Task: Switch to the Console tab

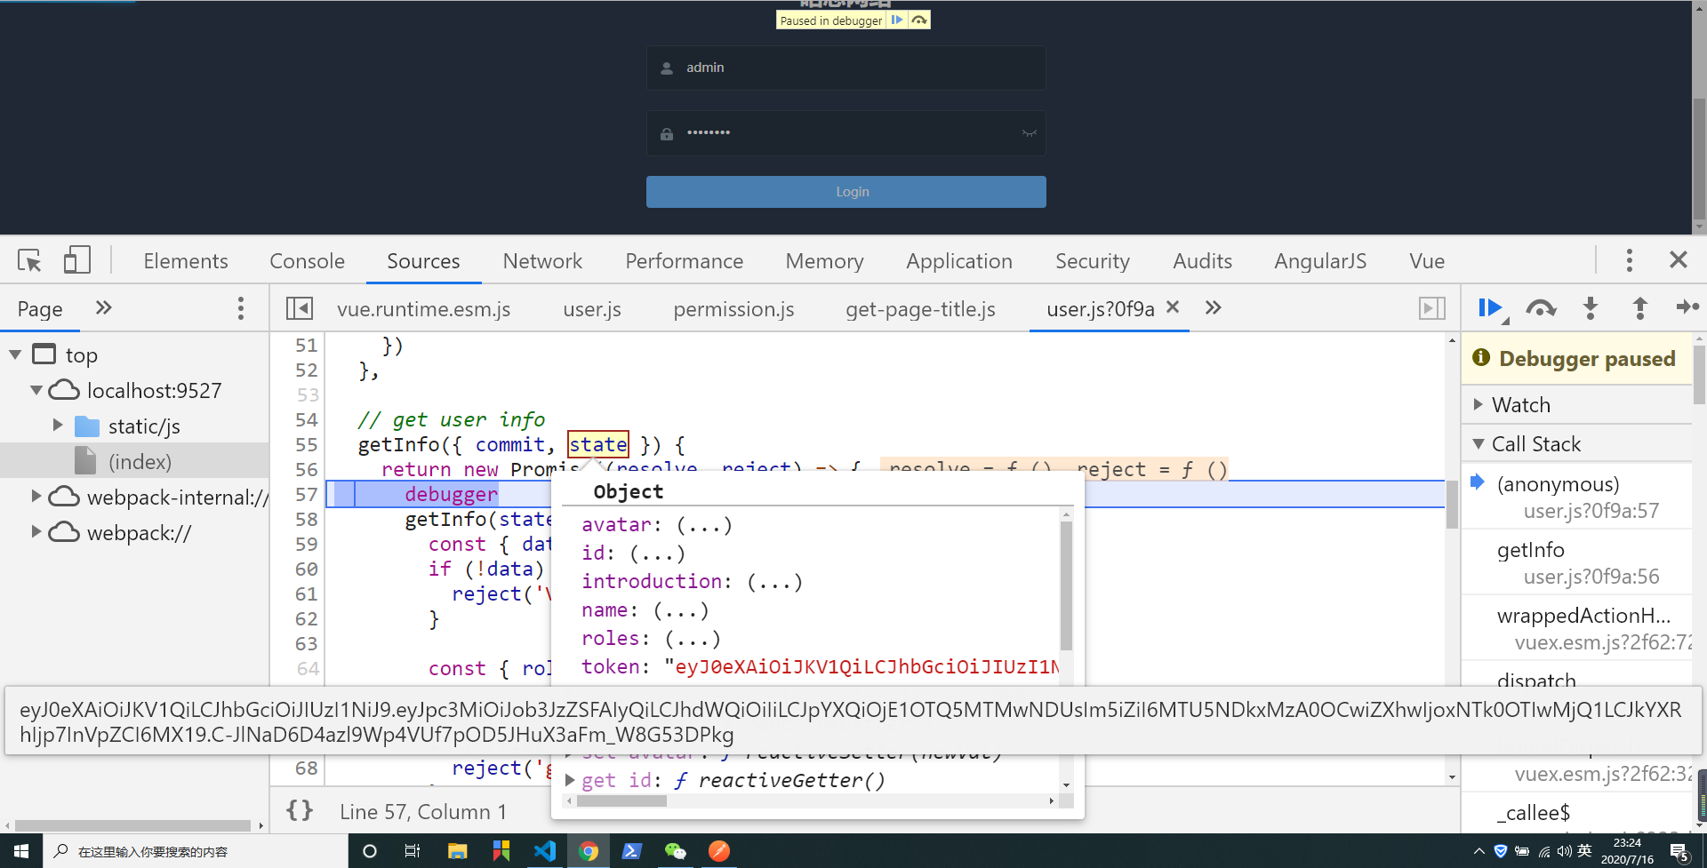Action: [307, 260]
